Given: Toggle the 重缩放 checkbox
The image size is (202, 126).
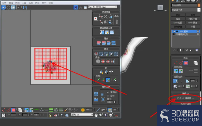Looking at the screenshot, I should 108,92.
